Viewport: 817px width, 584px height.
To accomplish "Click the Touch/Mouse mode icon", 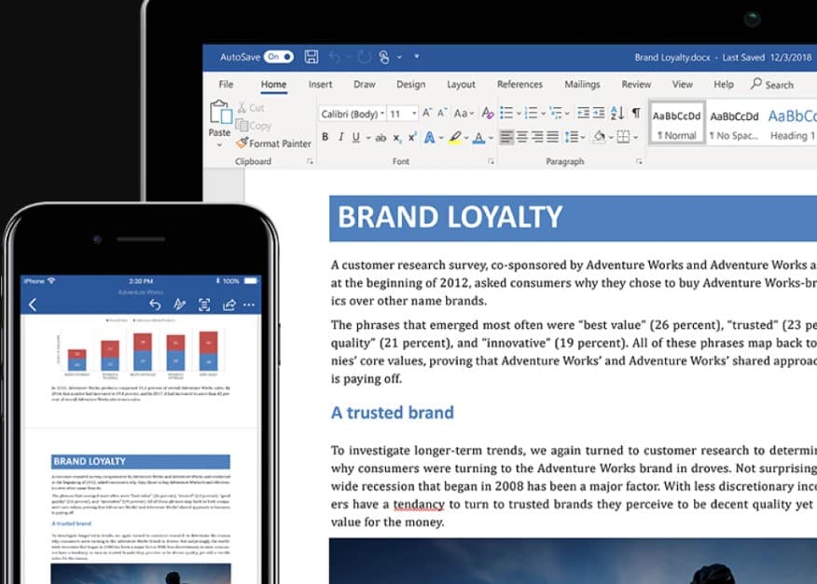I will coord(384,57).
